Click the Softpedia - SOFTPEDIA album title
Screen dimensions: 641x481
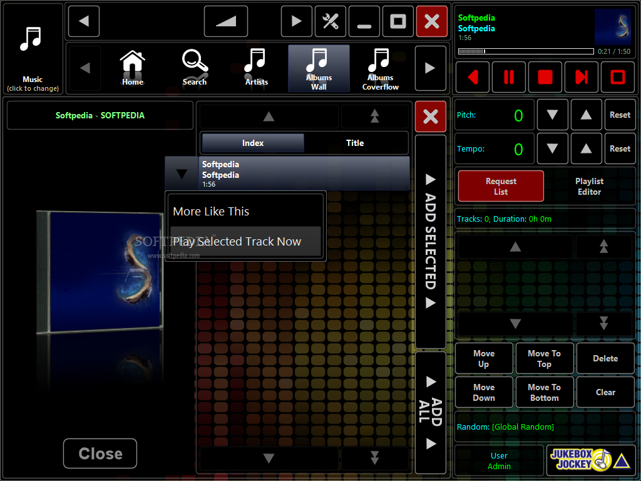[x=100, y=115]
